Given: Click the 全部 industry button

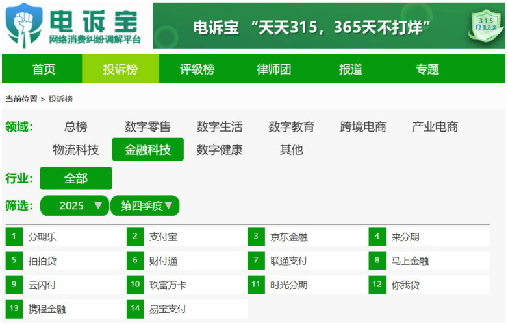Looking at the screenshot, I should point(76,178).
